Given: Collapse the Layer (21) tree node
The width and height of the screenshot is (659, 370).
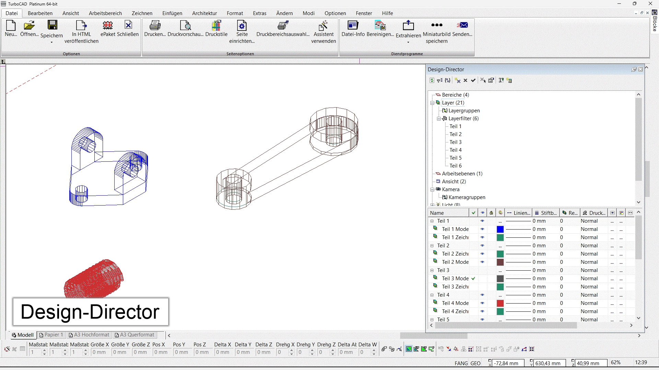Looking at the screenshot, I should [x=432, y=103].
